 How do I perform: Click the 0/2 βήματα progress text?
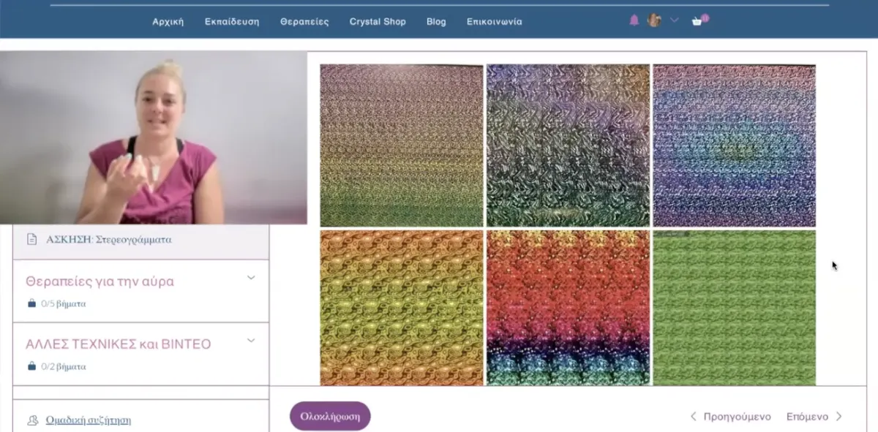63,366
